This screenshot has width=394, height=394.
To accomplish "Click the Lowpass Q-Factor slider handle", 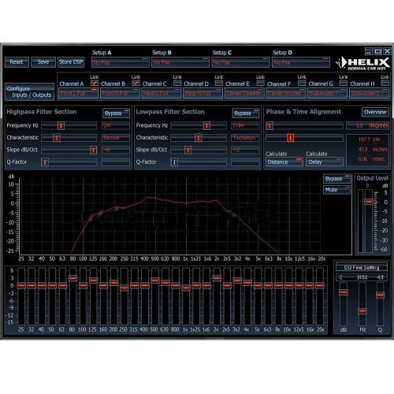I will (x=174, y=162).
